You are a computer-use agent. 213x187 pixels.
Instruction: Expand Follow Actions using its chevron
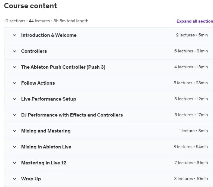click(x=15, y=83)
